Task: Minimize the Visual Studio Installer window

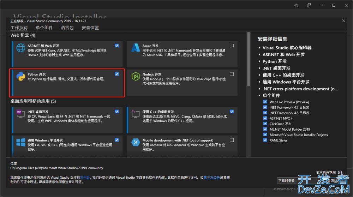Action: pyautogui.click(x=321, y=5)
